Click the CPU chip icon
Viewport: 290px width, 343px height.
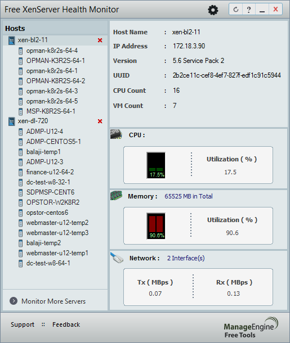(116, 134)
